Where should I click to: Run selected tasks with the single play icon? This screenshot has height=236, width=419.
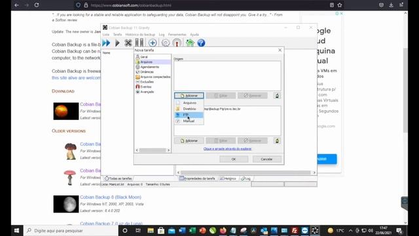[x=117, y=43]
